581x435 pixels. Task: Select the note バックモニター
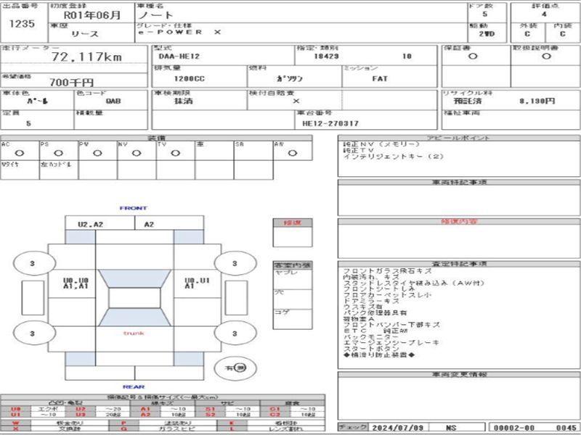[x=371, y=337]
